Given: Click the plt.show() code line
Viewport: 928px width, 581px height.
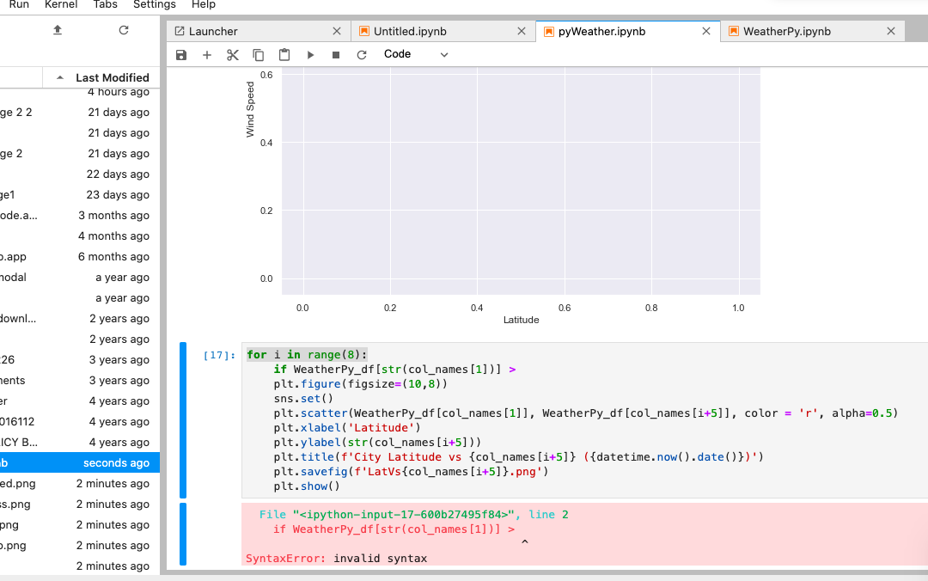Looking at the screenshot, I should click(x=307, y=486).
